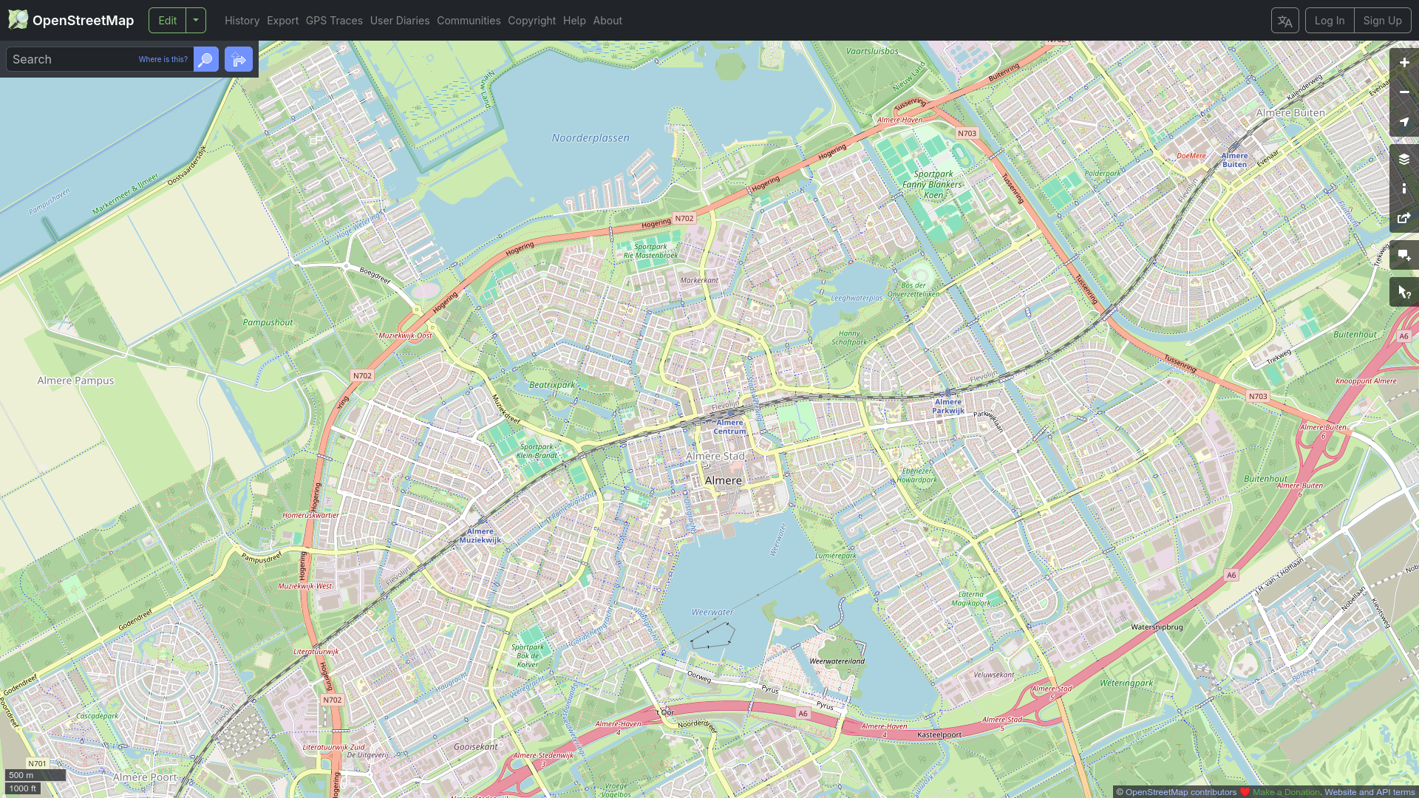Open 'OpenStreetMap contributors' attribution link
The image size is (1419, 798).
(x=1181, y=792)
